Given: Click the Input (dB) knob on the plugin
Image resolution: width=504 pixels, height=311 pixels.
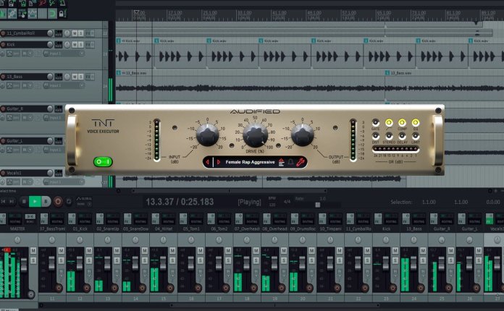Looking at the screenshot, I should (x=207, y=135).
